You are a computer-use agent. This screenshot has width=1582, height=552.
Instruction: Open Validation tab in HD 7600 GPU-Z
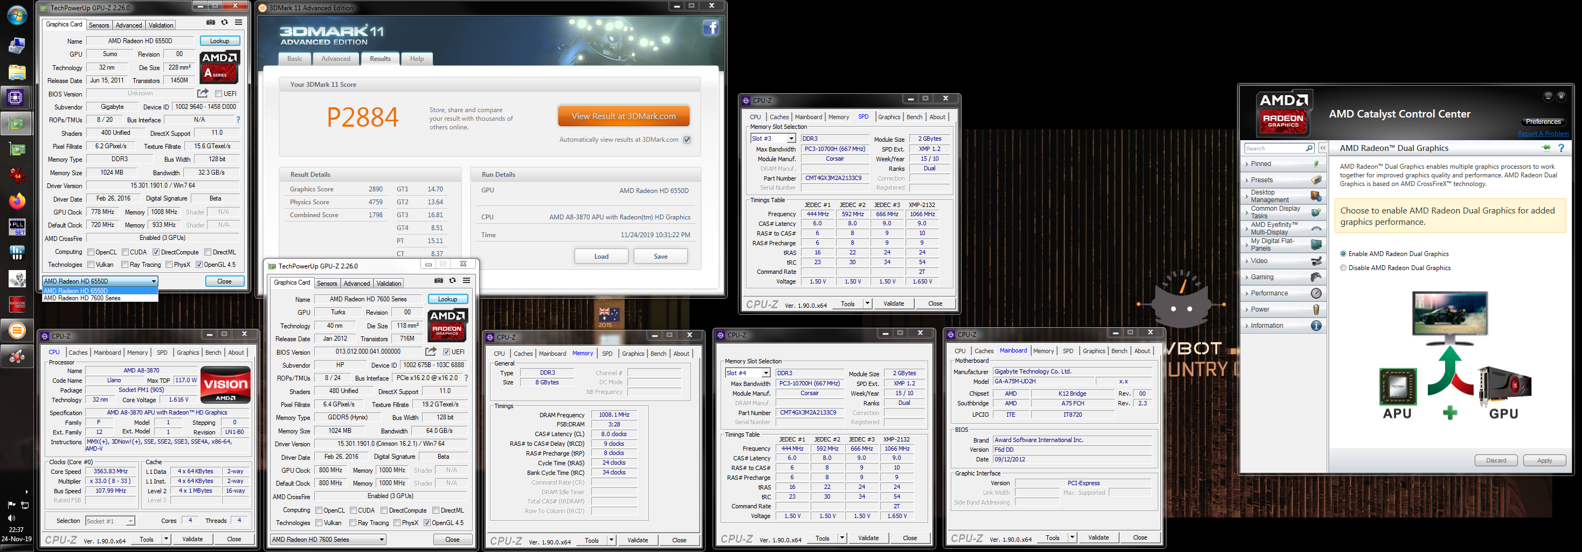[x=389, y=284]
